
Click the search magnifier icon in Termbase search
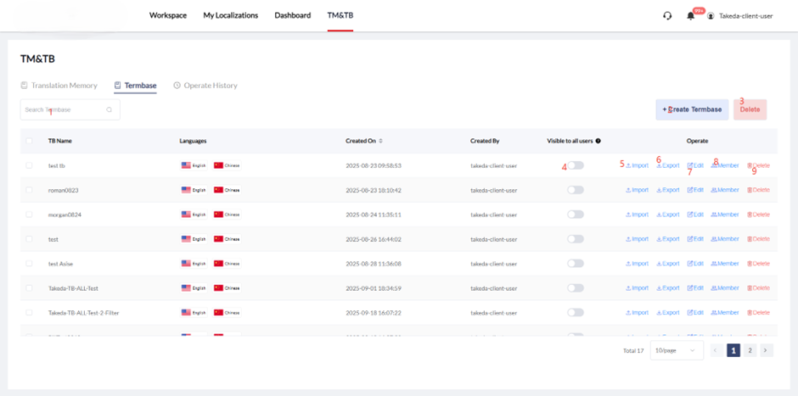(x=110, y=109)
